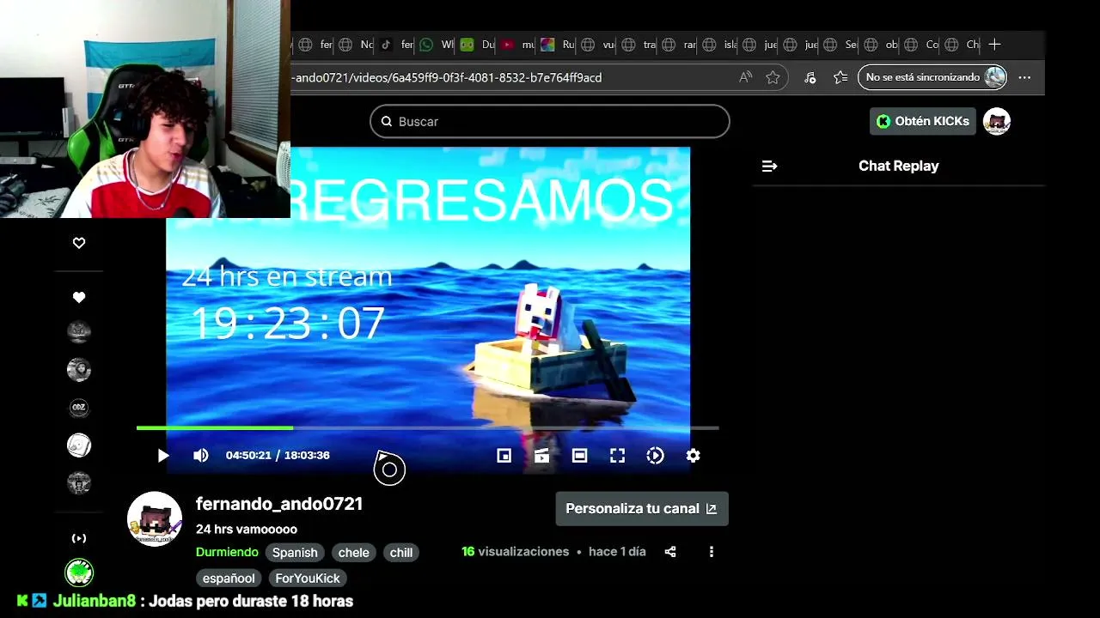
Task: Open browser three-dot settings menu
Action: pos(1024,77)
